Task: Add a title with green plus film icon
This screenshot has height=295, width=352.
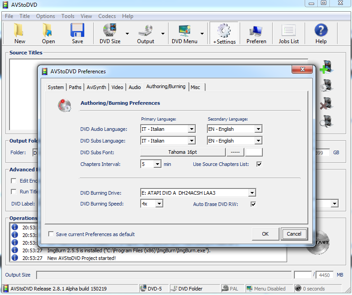Action: point(326,67)
